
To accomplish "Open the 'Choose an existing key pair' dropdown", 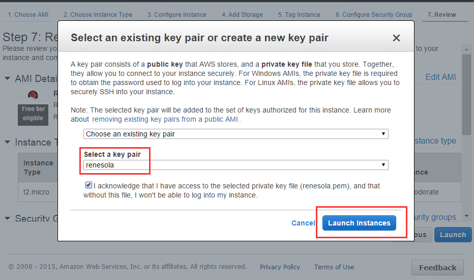I will 236,134.
